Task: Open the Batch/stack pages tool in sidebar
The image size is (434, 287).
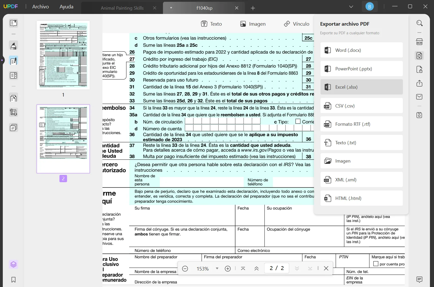Action: click(x=13, y=127)
